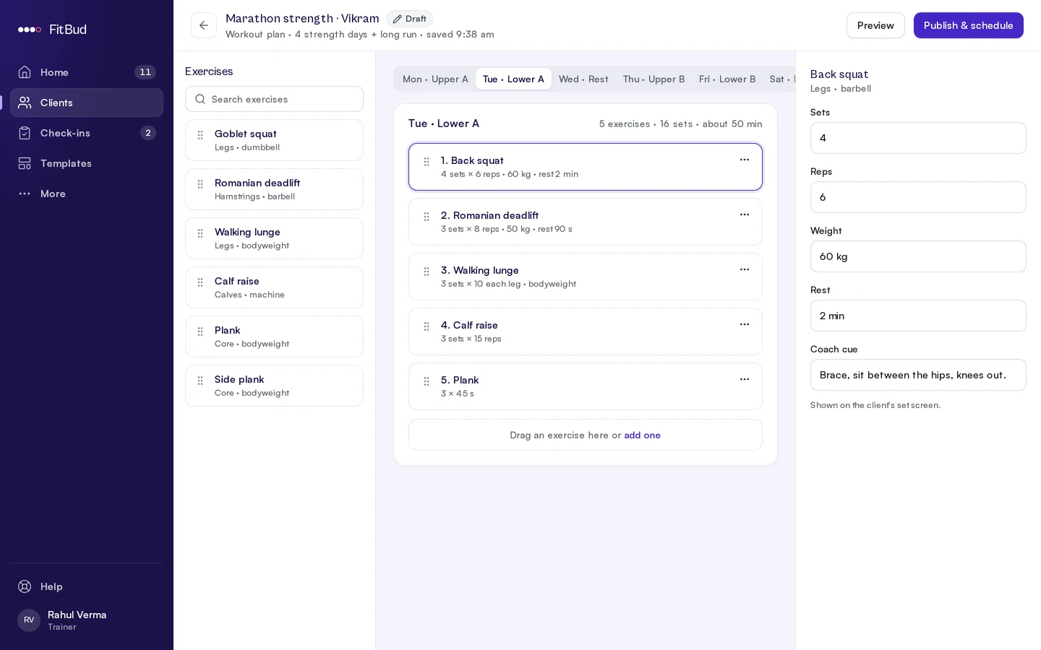The width and height of the screenshot is (1041, 650).
Task: Grab the Goblet squat drag handle
Action: point(200,135)
